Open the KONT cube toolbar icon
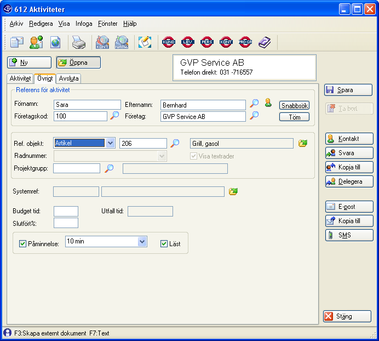This screenshot has height=341, width=379. 102,42
